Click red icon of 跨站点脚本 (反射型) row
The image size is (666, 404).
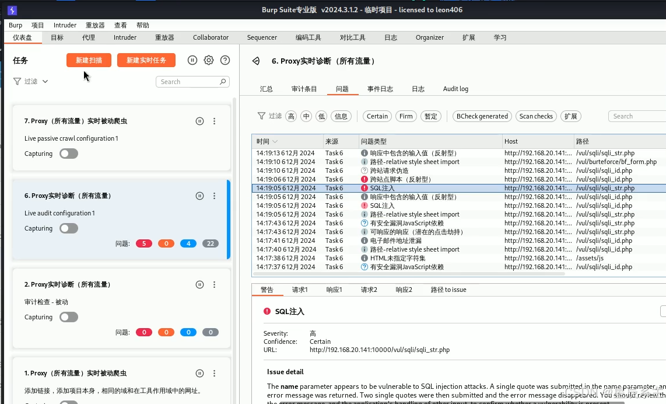click(x=364, y=179)
